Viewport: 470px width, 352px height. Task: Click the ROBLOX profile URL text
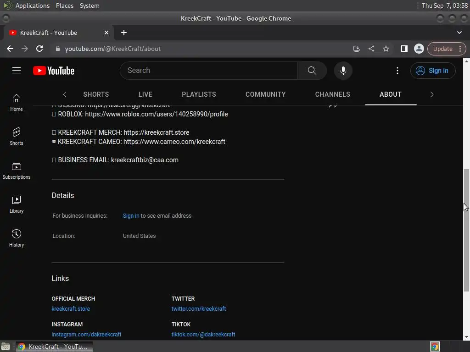tap(157, 114)
